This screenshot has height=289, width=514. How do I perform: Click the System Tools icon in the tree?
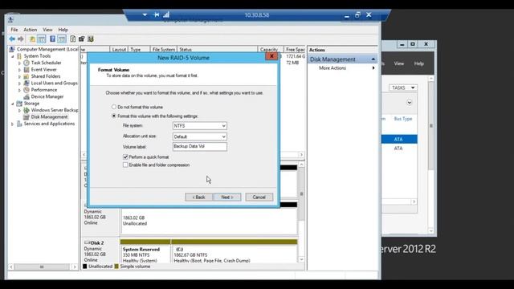coord(19,56)
